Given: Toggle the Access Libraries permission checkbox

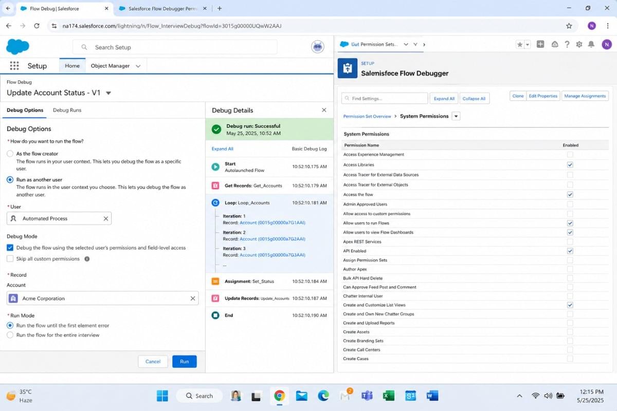Looking at the screenshot, I should pos(570,165).
